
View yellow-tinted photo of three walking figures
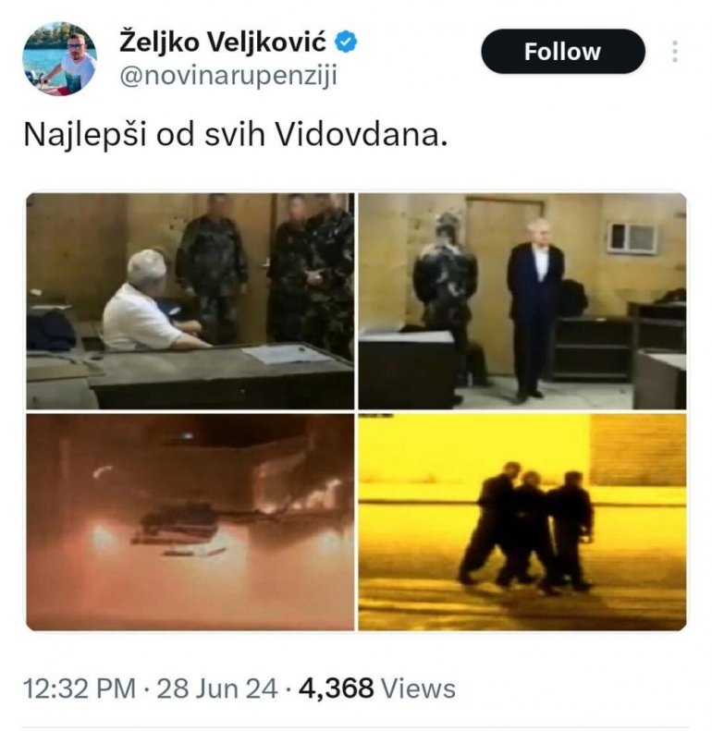tap(522, 522)
